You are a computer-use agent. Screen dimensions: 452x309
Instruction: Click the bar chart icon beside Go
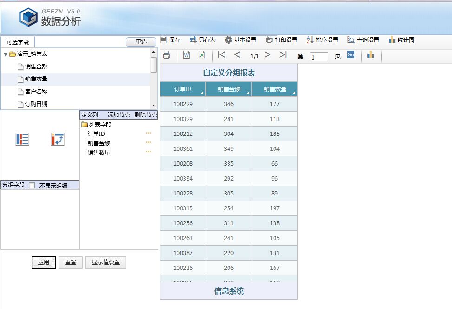371,54
